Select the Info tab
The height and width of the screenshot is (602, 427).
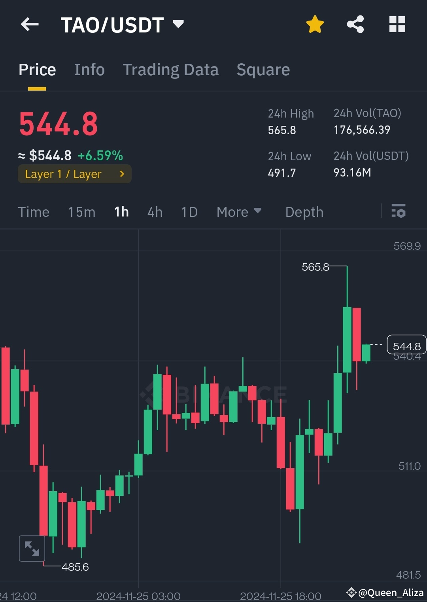(x=89, y=69)
